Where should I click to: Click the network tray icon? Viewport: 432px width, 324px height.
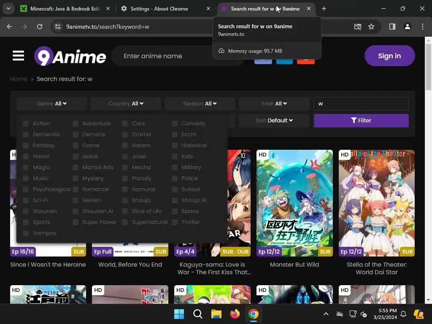point(353,314)
